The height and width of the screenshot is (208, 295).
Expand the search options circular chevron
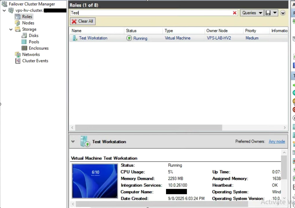point(283,13)
